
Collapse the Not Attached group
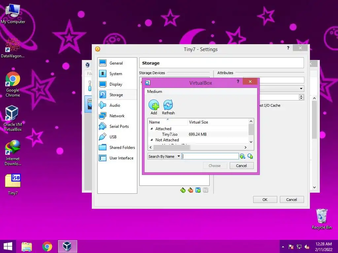coord(152,140)
